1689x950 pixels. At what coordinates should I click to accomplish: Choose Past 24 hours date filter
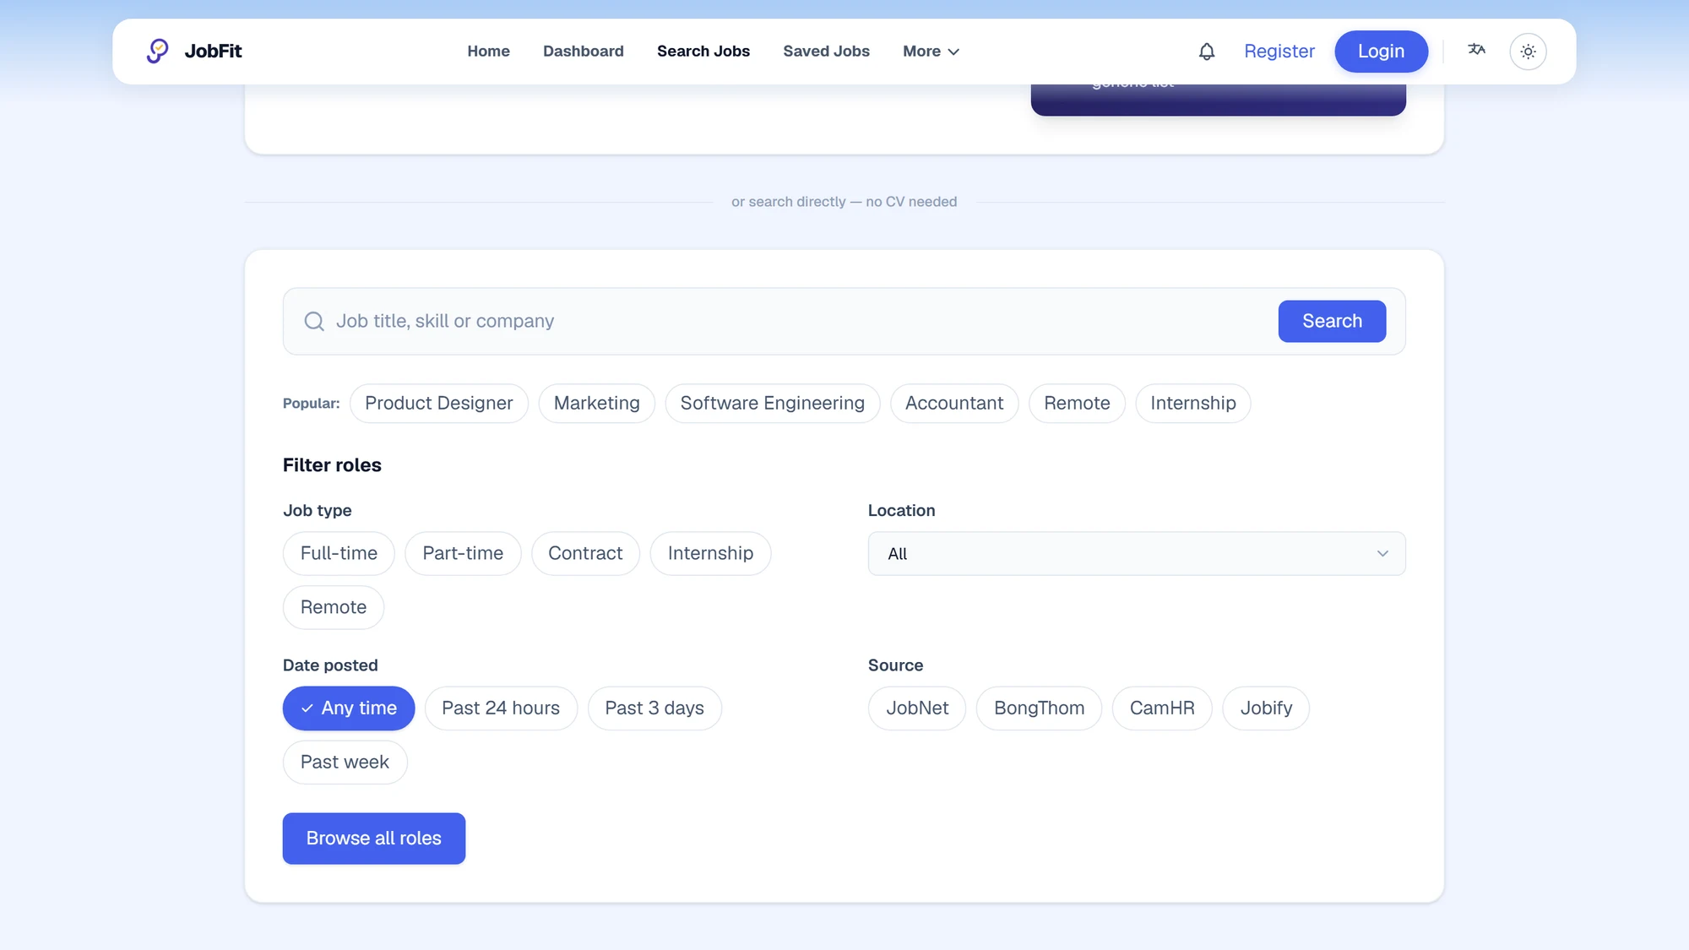click(x=501, y=708)
